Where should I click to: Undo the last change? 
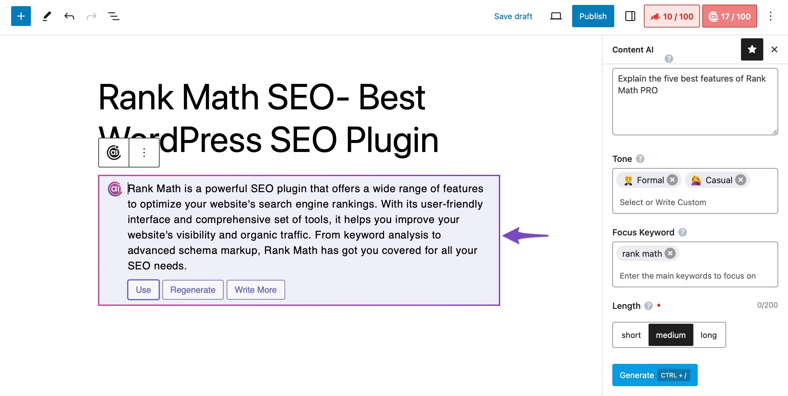point(69,16)
